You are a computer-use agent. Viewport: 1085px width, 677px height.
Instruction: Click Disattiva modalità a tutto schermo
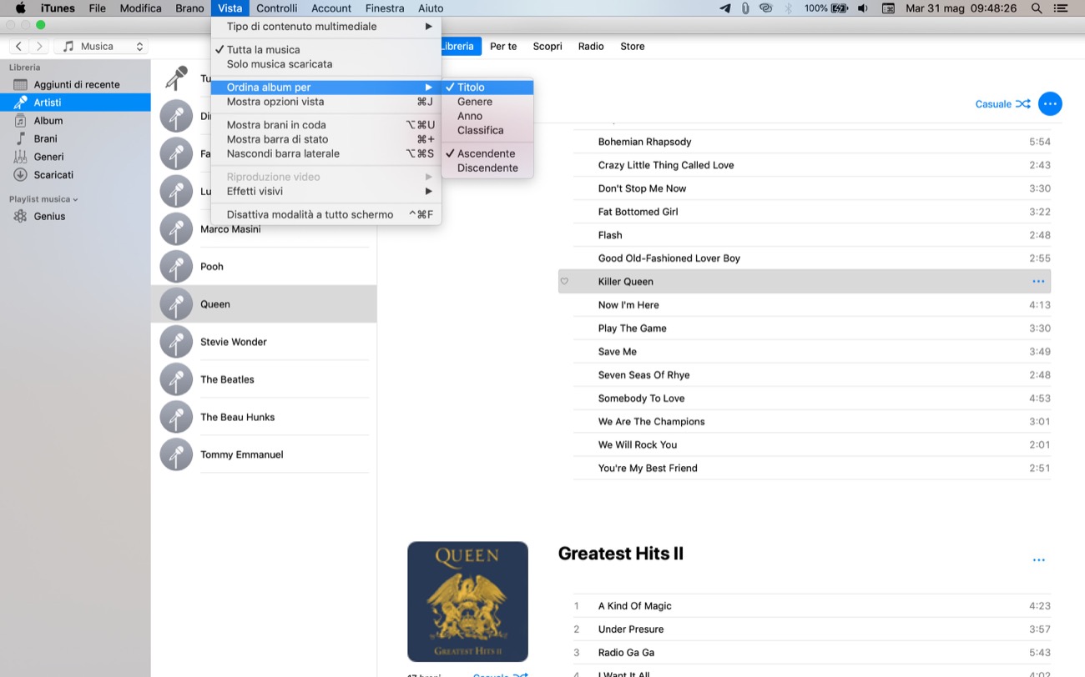click(x=326, y=214)
